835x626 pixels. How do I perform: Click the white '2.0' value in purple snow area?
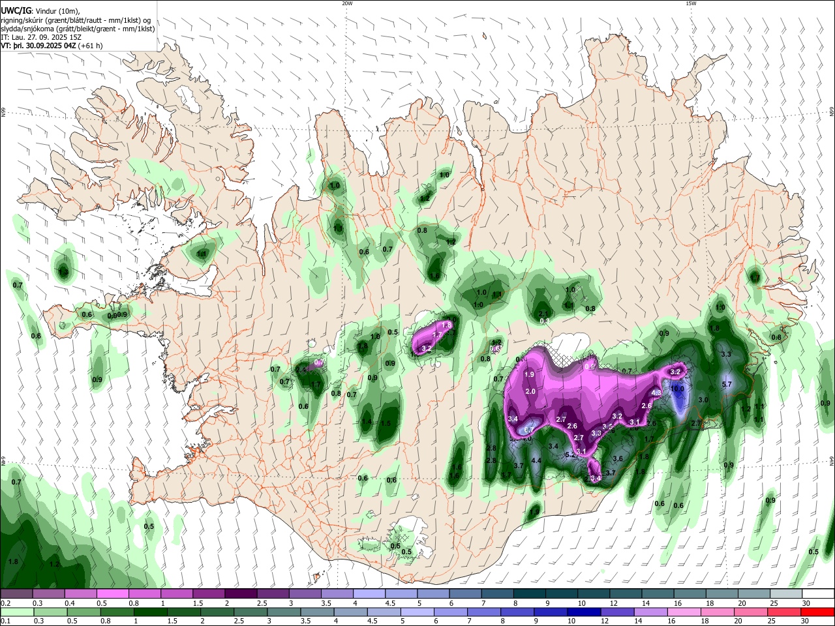[x=530, y=392]
